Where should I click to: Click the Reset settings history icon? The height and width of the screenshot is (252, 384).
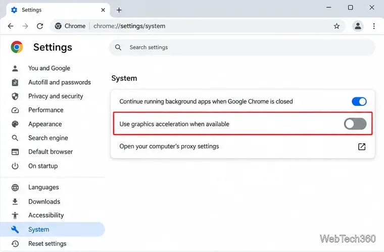click(15, 243)
